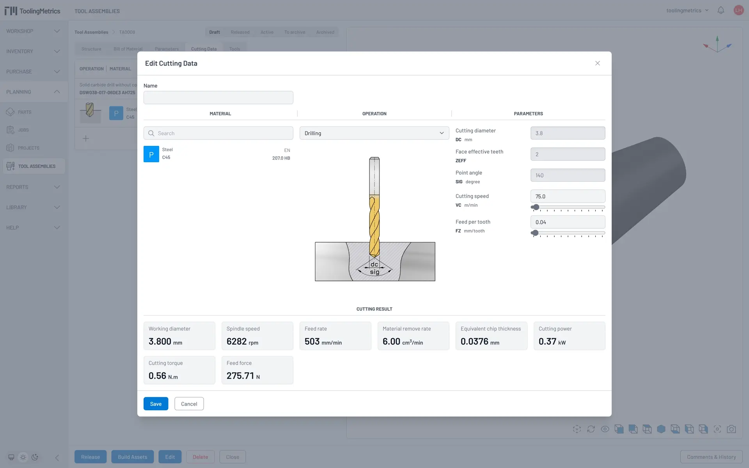Click the refresh rotation icon in viewer

point(591,429)
